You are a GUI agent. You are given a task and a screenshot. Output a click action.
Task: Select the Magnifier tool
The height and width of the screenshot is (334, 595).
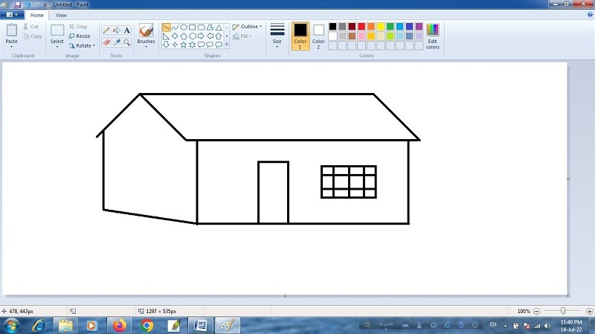(x=126, y=42)
